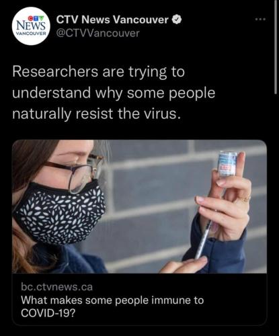Click the verified badge beside account name
Viewport: 279px width, 336px height.
177,19
